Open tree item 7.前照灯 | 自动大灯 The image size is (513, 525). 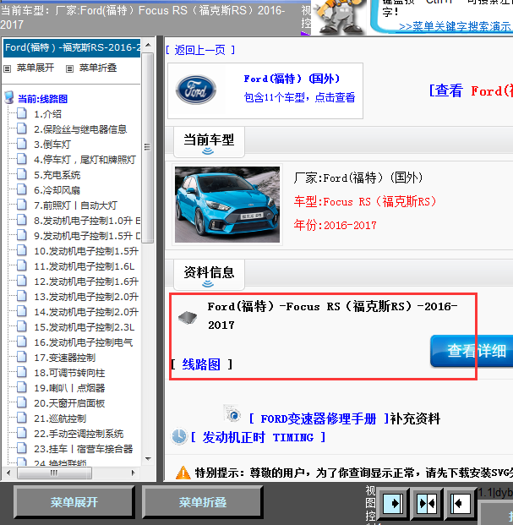tap(75, 205)
